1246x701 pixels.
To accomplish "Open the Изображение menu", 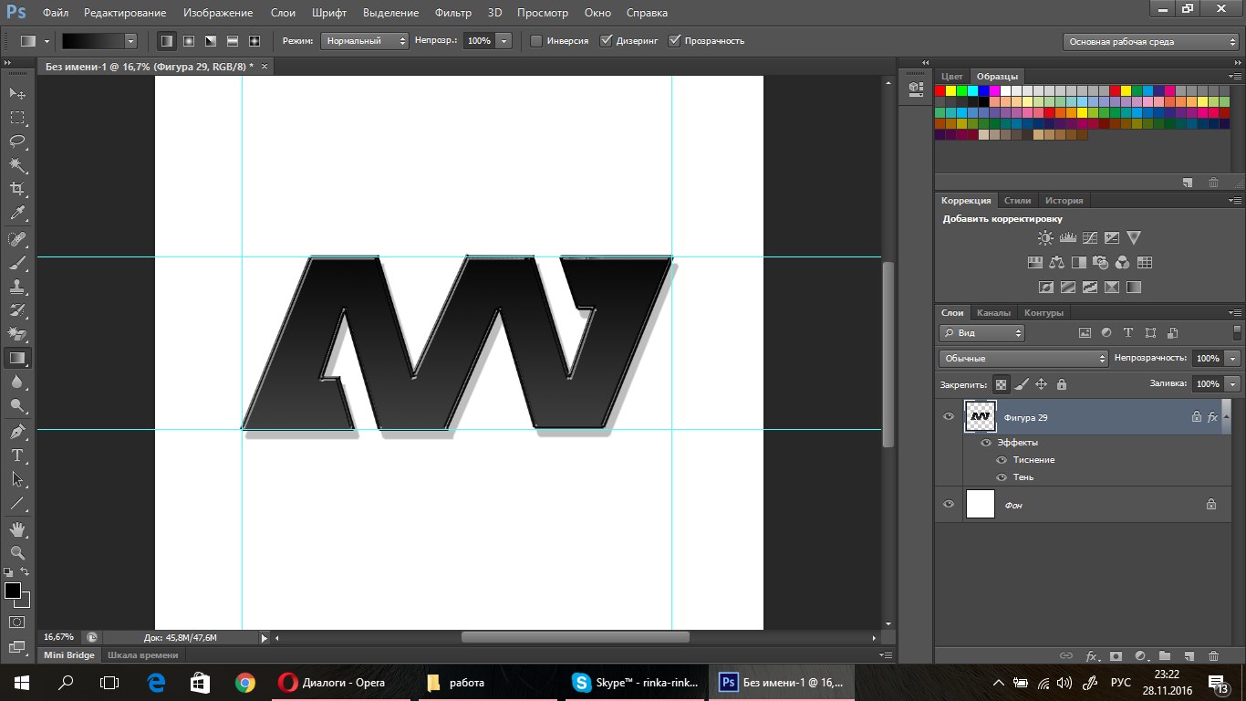I will 217,13.
